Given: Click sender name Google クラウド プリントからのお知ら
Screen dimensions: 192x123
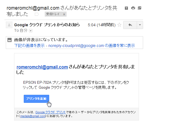Looking at the screenshot, I should (47, 25).
